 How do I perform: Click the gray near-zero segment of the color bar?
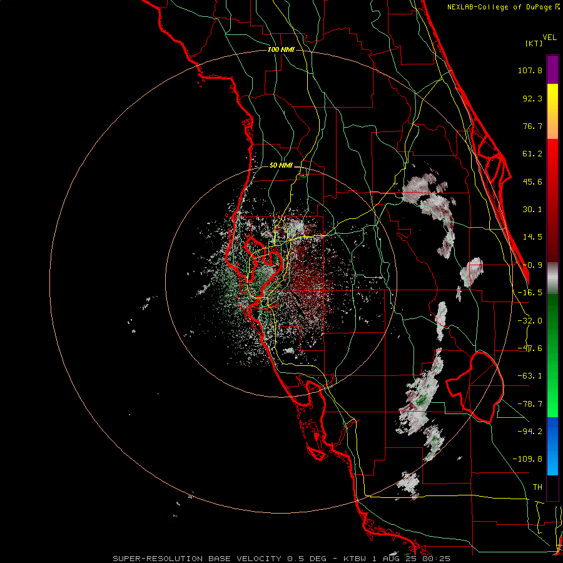point(552,278)
